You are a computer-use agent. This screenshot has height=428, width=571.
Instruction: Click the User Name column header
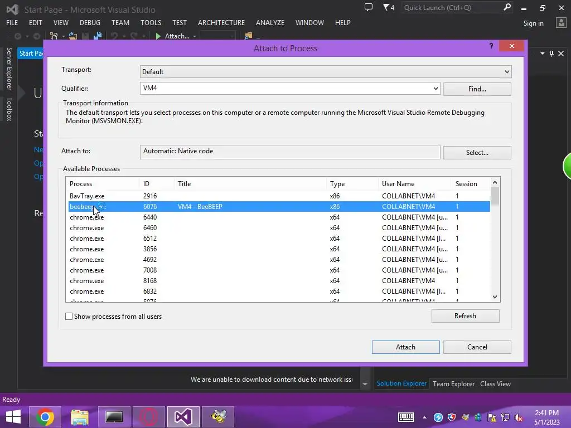(415, 184)
